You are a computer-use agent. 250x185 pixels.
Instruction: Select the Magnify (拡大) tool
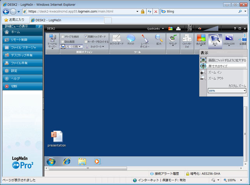159,40
